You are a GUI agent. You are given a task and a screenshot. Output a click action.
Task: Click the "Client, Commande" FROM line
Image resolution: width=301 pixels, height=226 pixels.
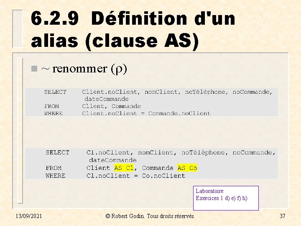click(111, 106)
